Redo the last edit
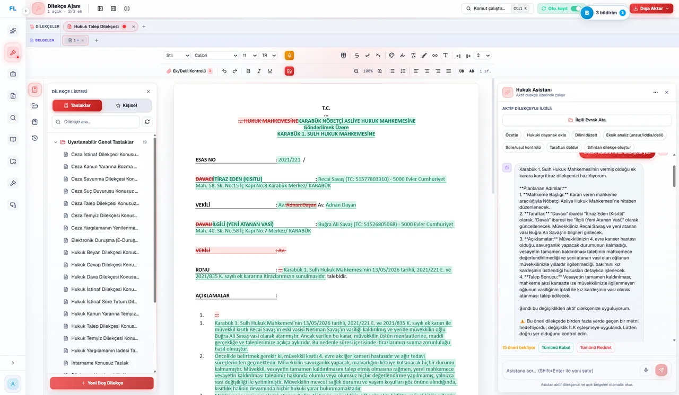 tap(235, 71)
